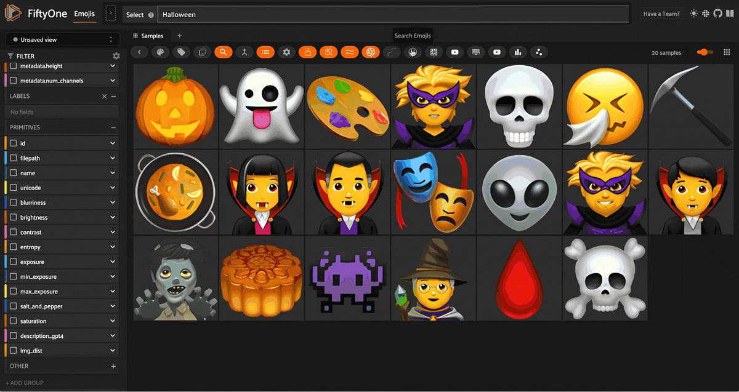Click the Emojis dataset menu item

[x=85, y=14]
